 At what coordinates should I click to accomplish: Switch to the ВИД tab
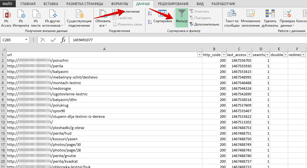point(200,4)
